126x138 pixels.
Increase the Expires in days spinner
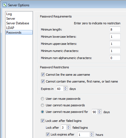click(x=65, y=87)
